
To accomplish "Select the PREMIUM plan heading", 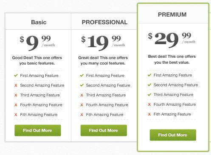I will [x=172, y=14].
